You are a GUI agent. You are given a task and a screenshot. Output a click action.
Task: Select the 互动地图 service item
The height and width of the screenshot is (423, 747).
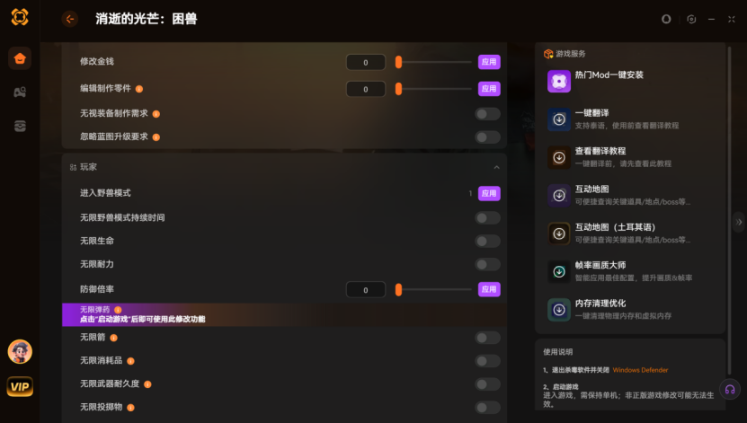tap(628, 195)
